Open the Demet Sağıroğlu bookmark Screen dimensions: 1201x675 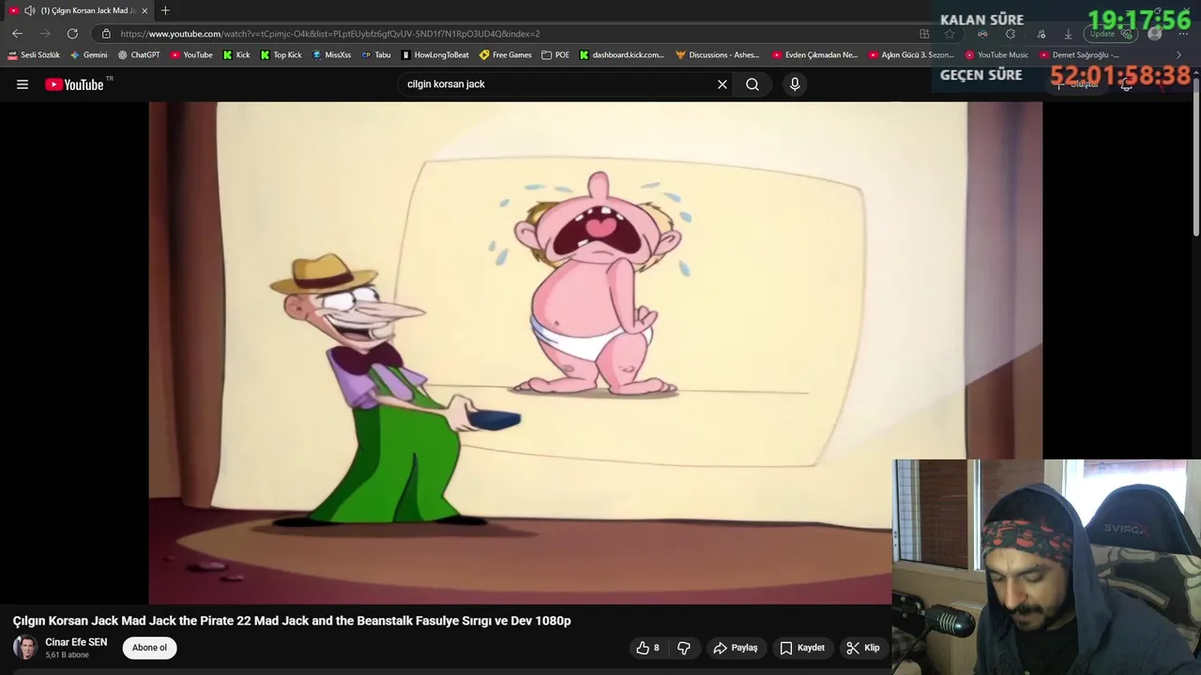coord(1080,55)
